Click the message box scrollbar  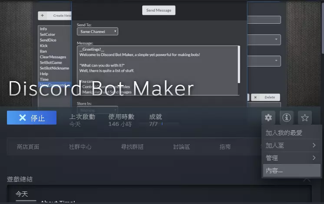(x=239, y=64)
